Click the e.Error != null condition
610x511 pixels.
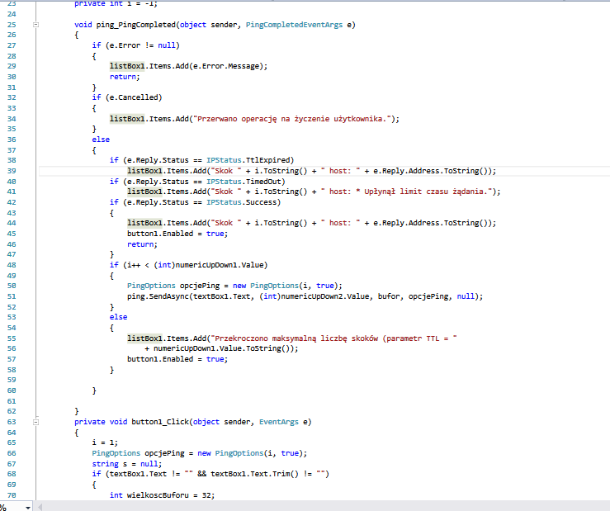[142, 45]
